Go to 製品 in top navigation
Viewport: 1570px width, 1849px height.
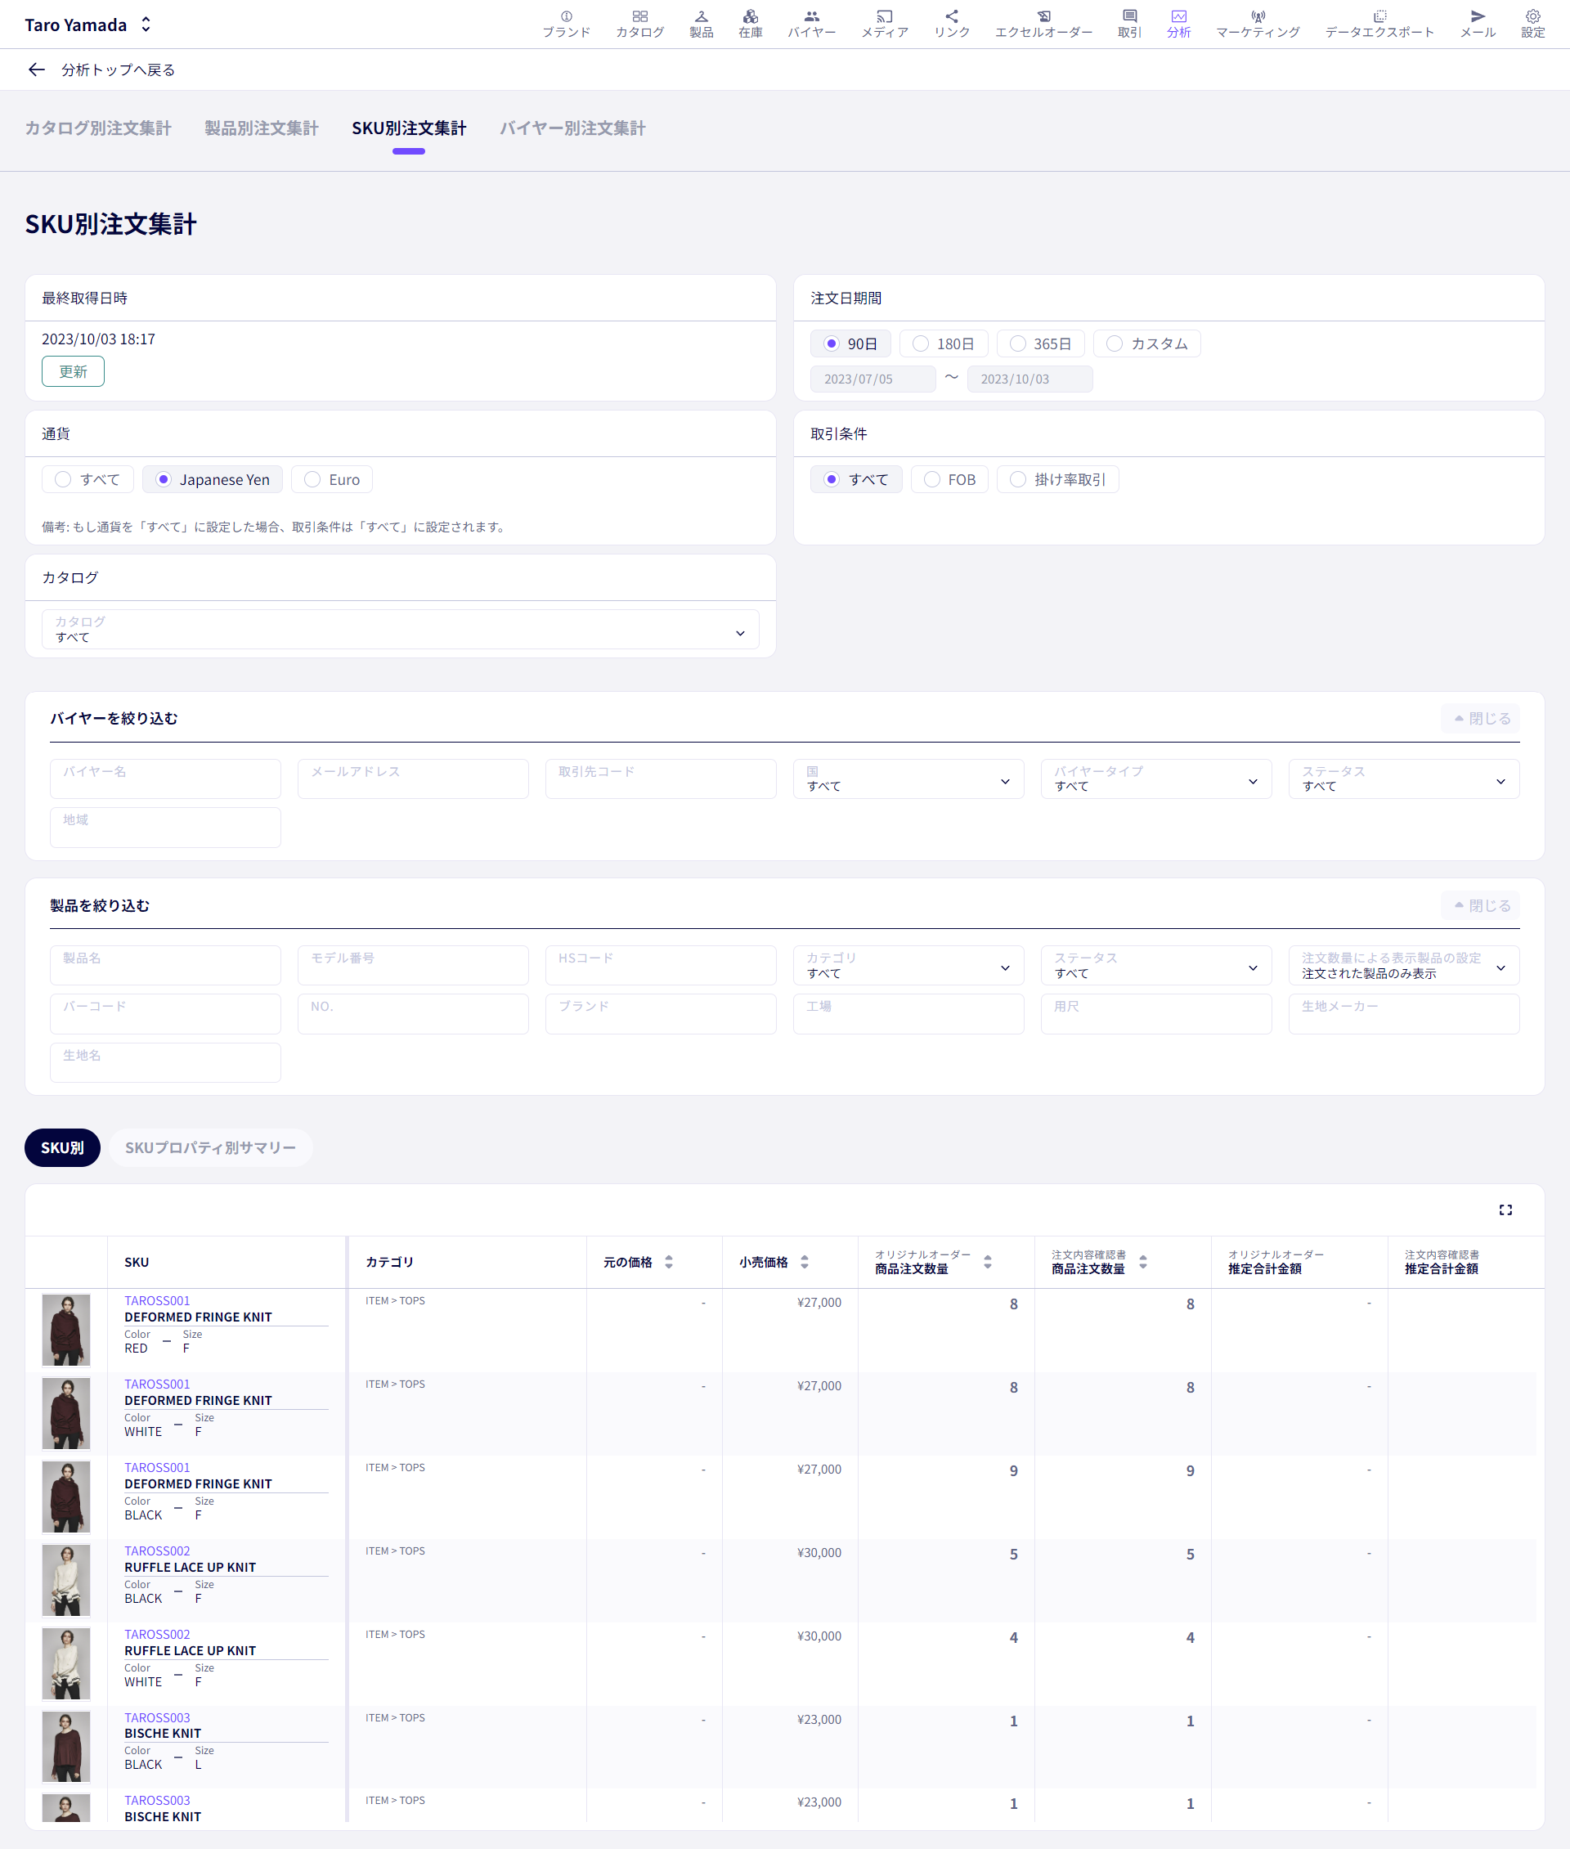[x=702, y=24]
